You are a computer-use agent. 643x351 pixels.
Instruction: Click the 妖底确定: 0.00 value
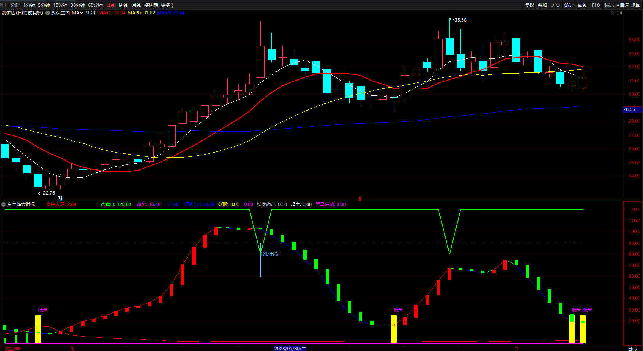coord(272,204)
